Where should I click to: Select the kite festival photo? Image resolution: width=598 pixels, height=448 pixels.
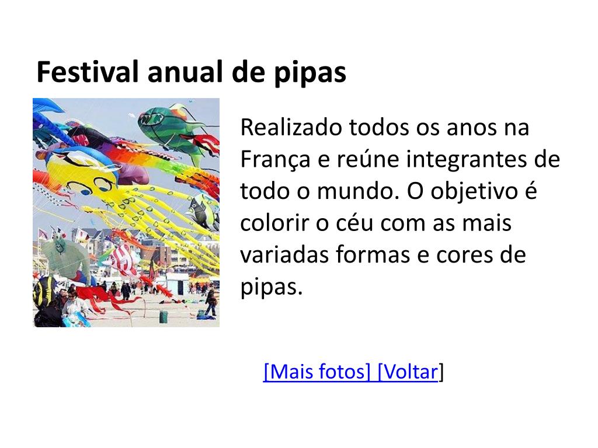(126, 212)
